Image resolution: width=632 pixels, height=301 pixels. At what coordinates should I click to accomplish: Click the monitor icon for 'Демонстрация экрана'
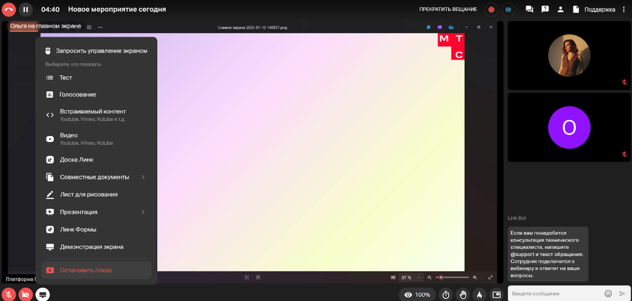pyautogui.click(x=50, y=247)
